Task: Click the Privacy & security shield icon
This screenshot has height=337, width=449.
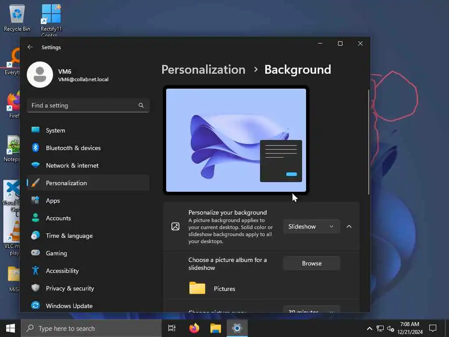Action: 36,288
